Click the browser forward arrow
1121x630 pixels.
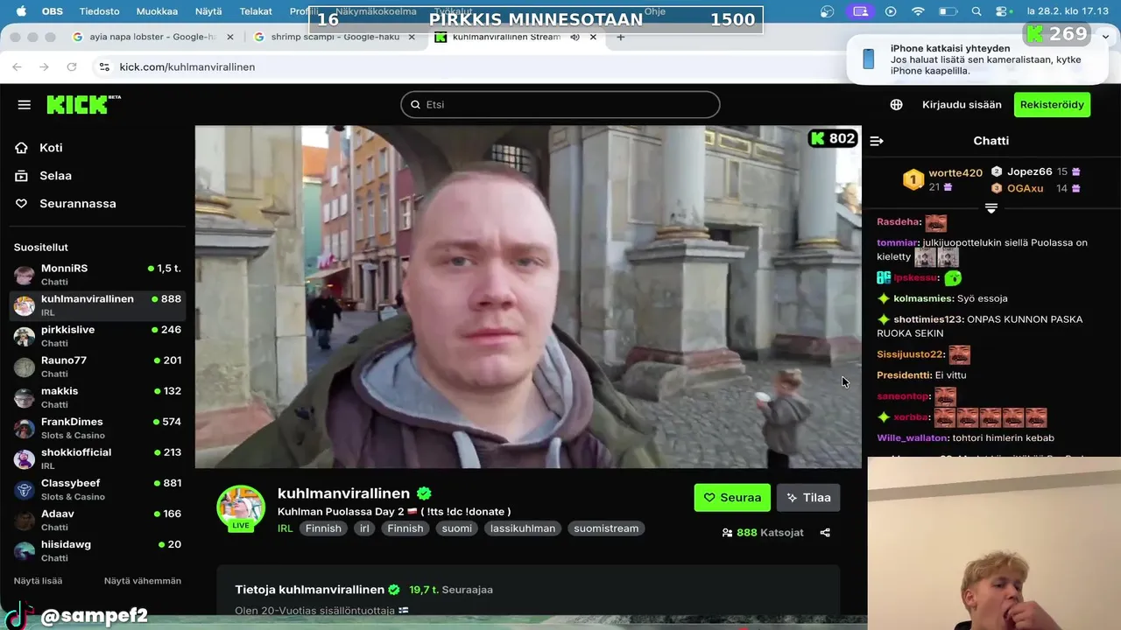point(44,67)
